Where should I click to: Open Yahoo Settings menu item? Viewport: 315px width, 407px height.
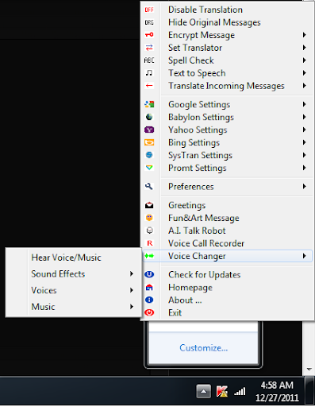point(227,130)
